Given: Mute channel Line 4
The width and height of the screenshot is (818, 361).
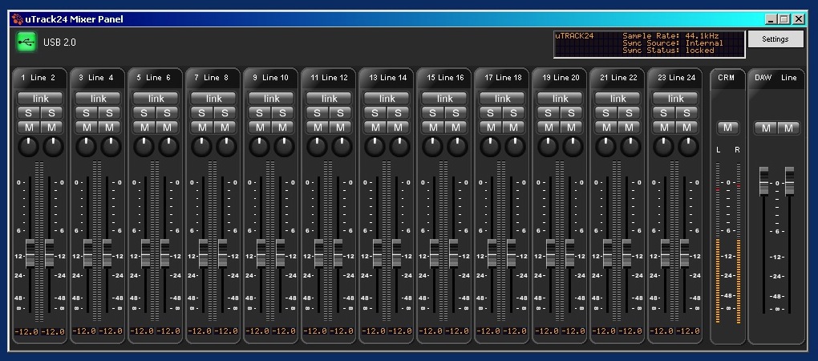Looking at the screenshot, I should click(x=111, y=128).
